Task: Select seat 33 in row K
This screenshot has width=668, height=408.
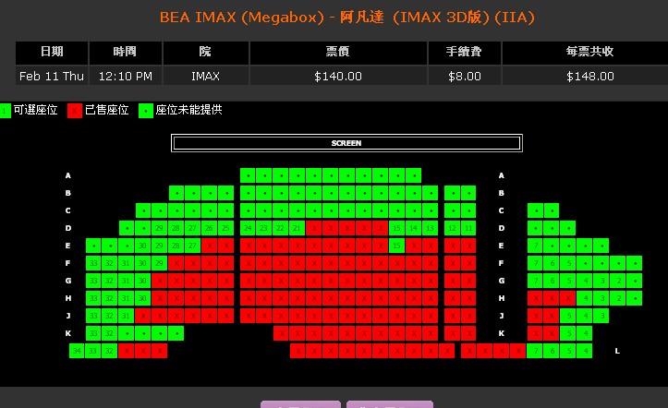Action: tap(93, 333)
